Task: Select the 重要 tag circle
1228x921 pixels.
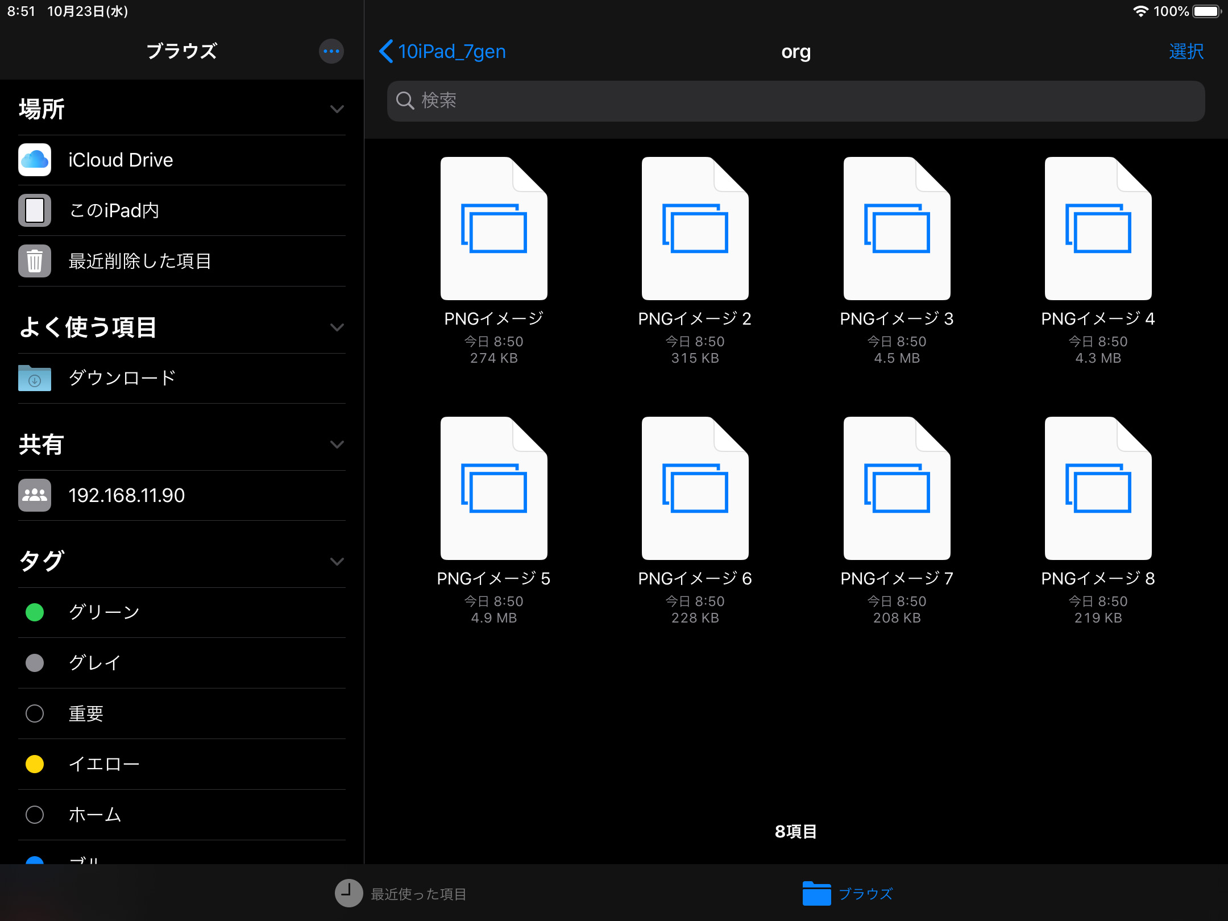Action: coord(35,713)
